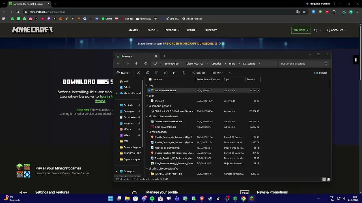Viewport: 362px width, 203px height.
Task: Bookmark this page with the star icon
Action: pos(304,12)
